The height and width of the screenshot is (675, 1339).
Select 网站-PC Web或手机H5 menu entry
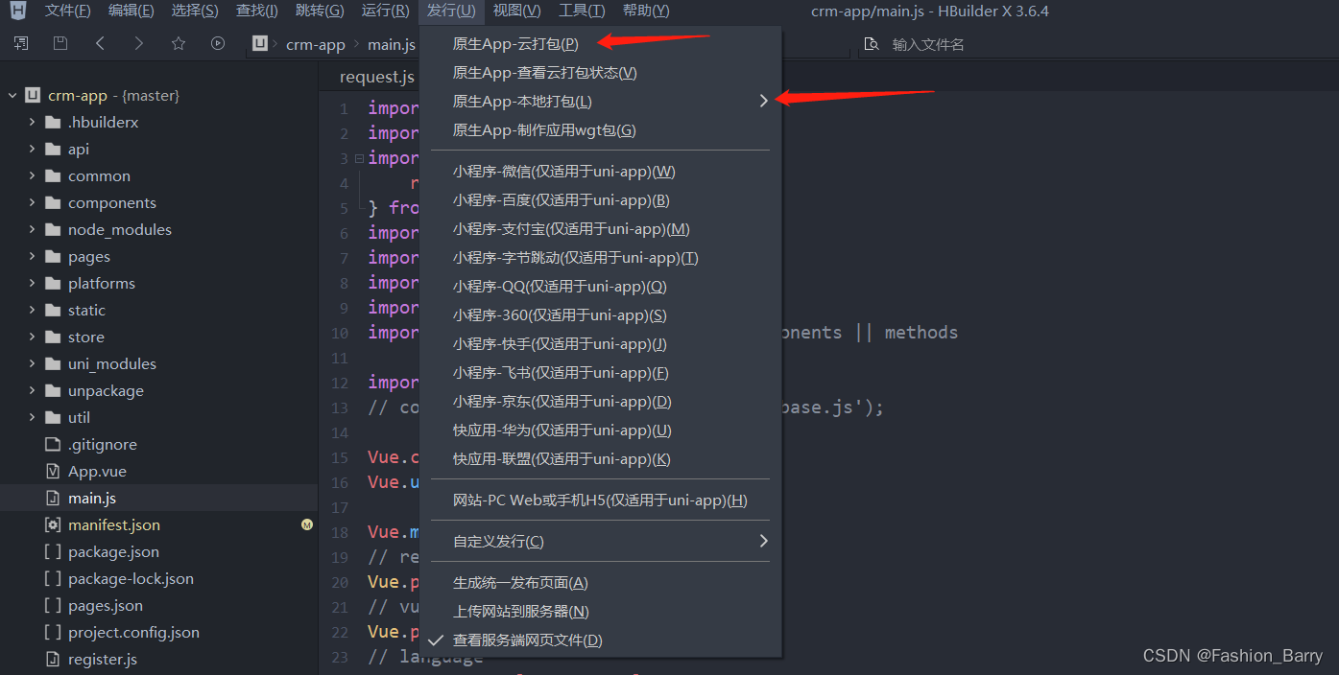601,500
